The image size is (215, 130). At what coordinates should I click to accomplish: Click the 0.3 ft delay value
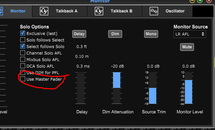click(x=82, y=47)
